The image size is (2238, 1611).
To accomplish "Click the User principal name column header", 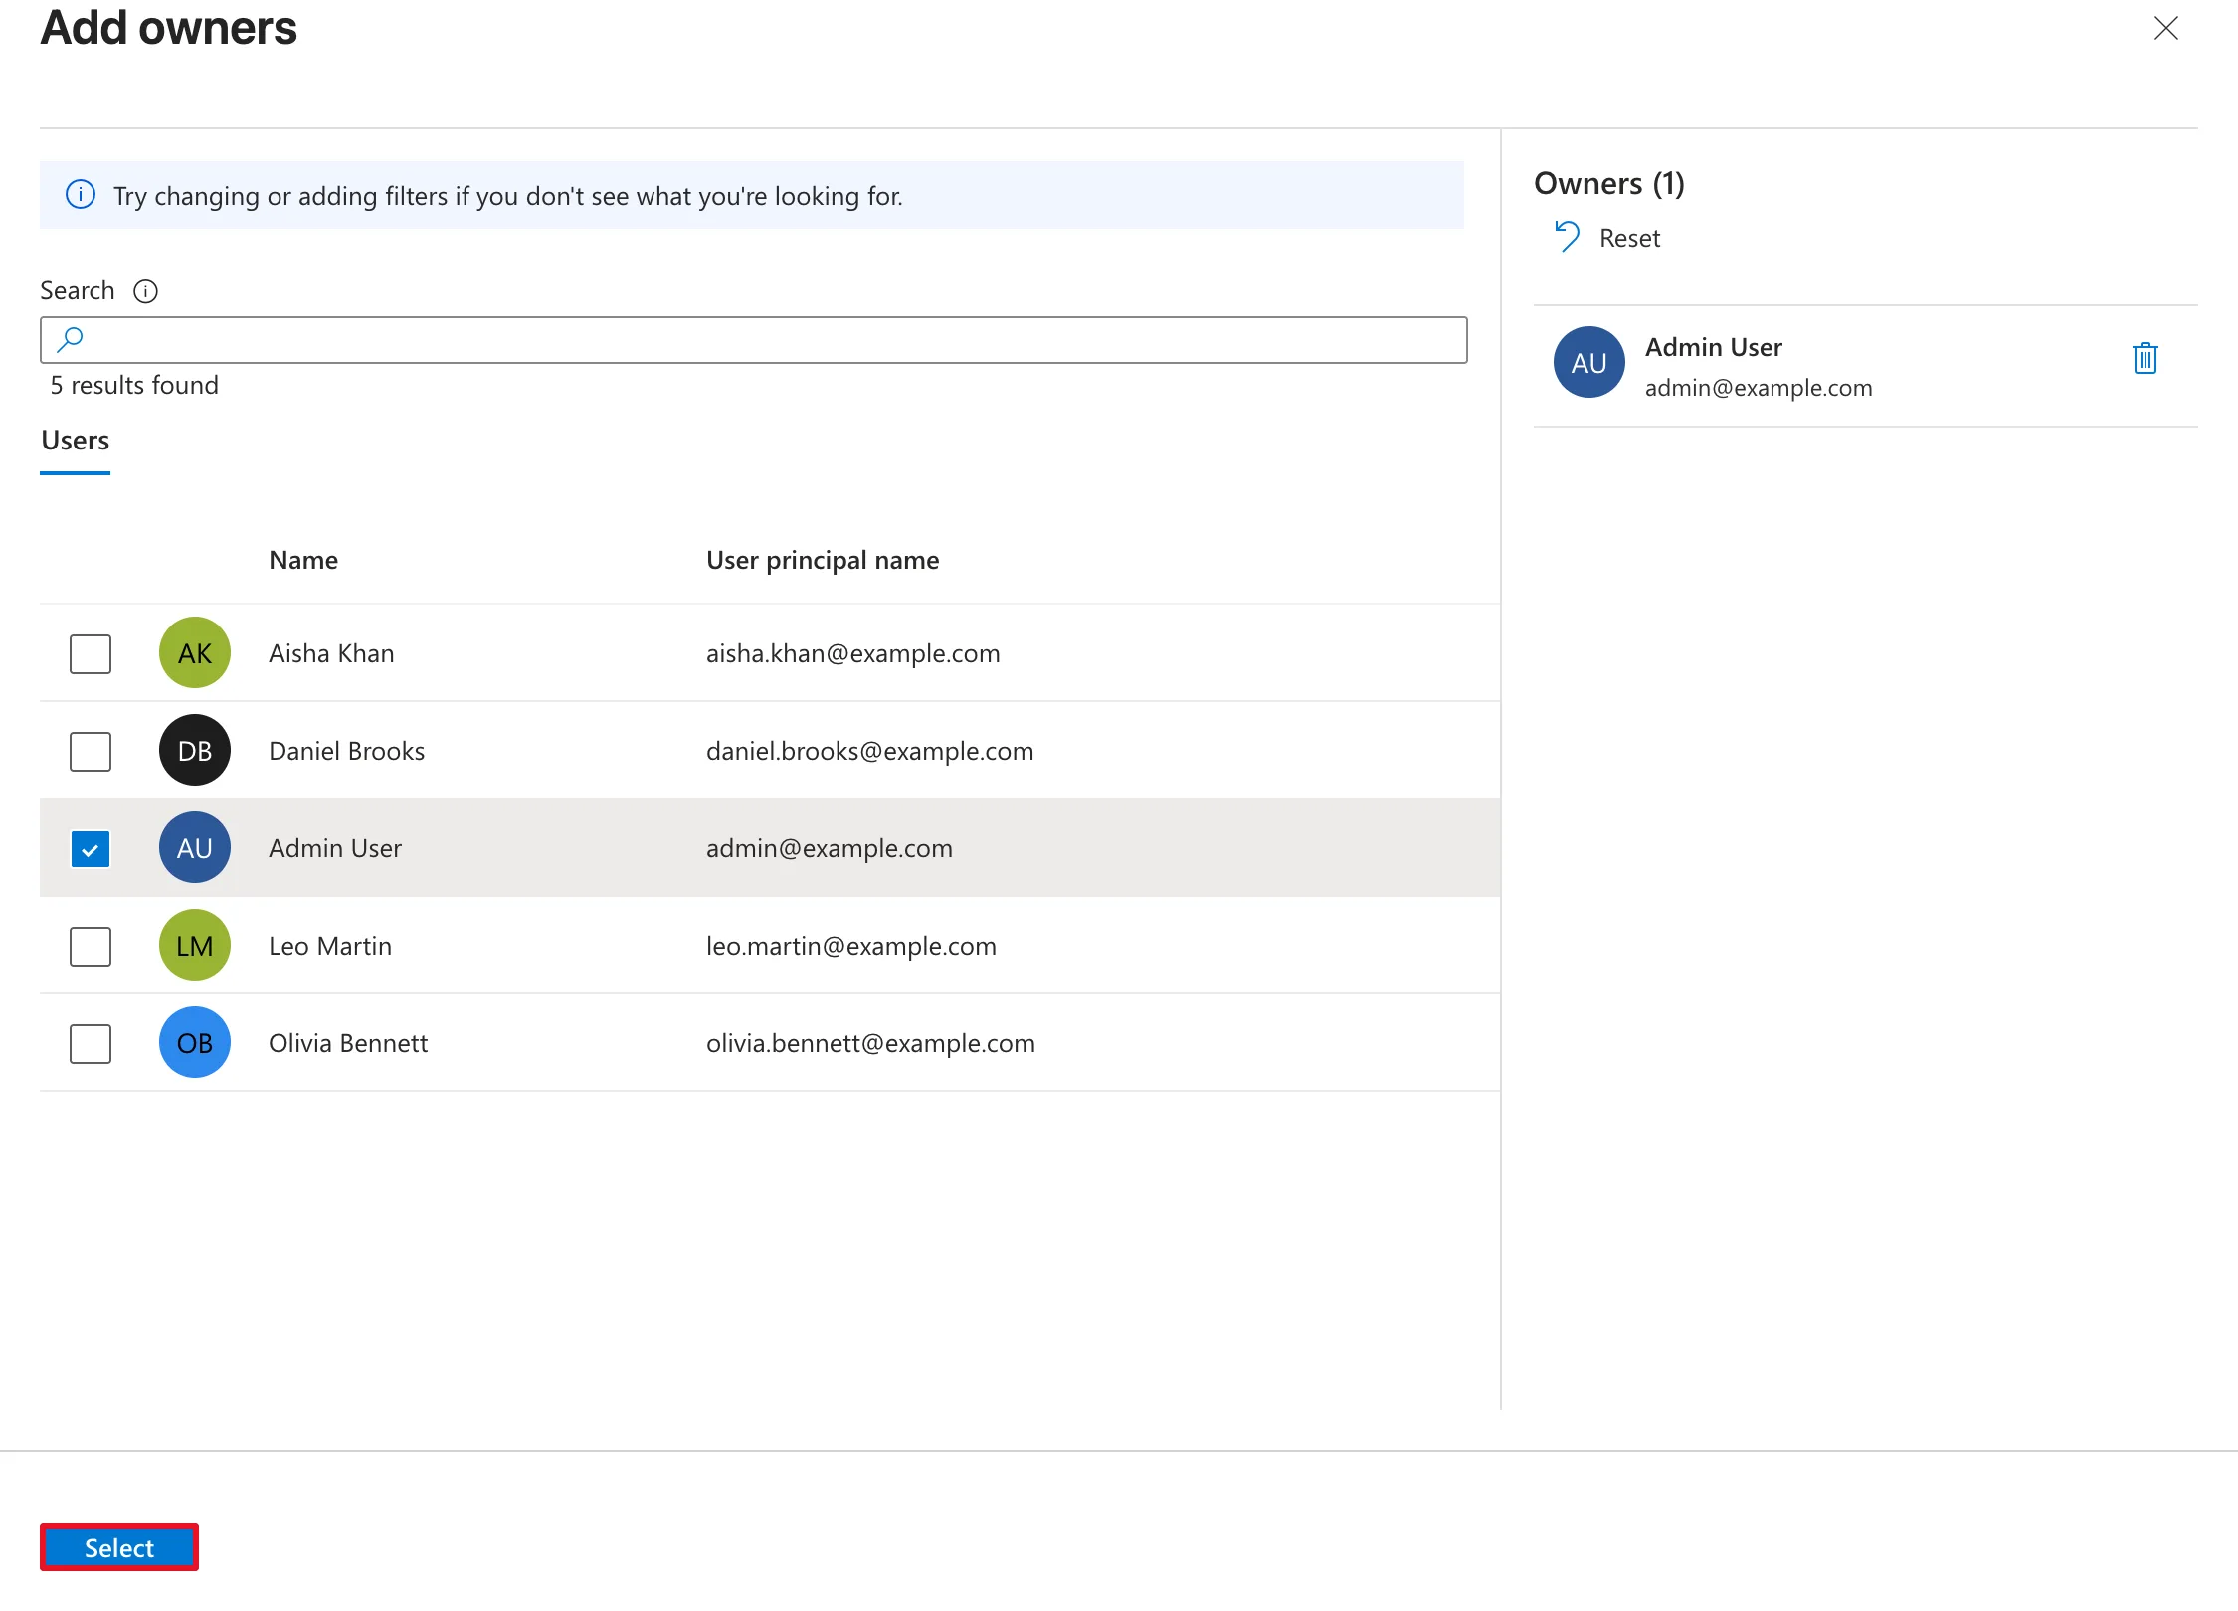I will coord(823,560).
